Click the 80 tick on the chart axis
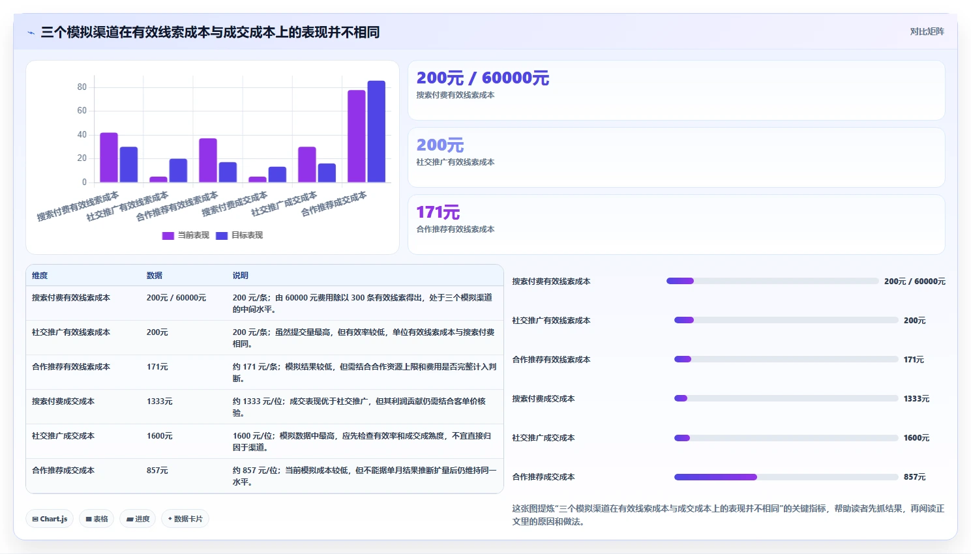The width and height of the screenshot is (971, 554). [x=82, y=87]
